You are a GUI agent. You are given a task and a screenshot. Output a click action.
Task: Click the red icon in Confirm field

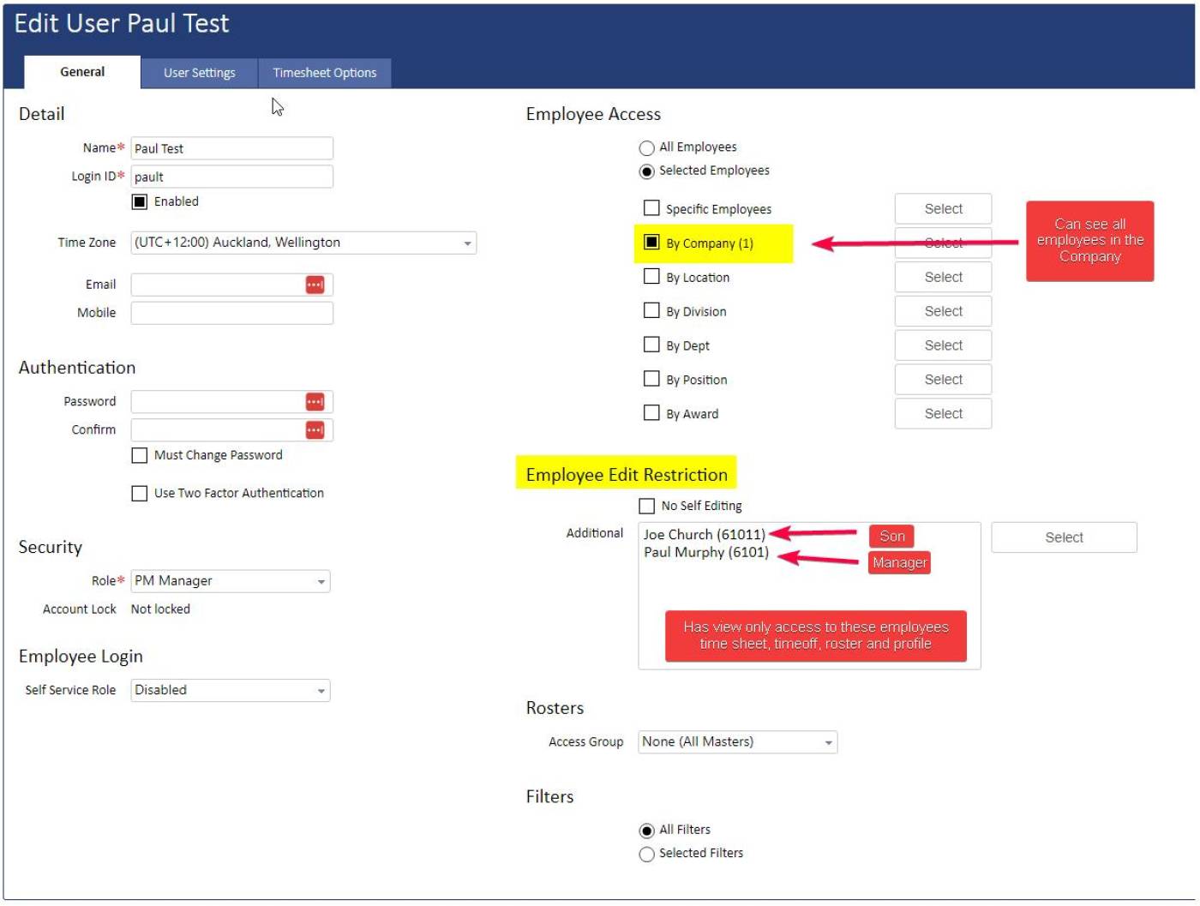click(315, 430)
